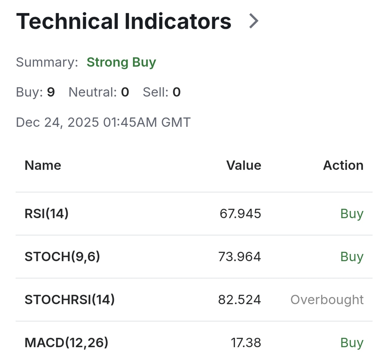Click the Buy action for RSI(14)
The height and width of the screenshot is (360, 390).
point(352,214)
